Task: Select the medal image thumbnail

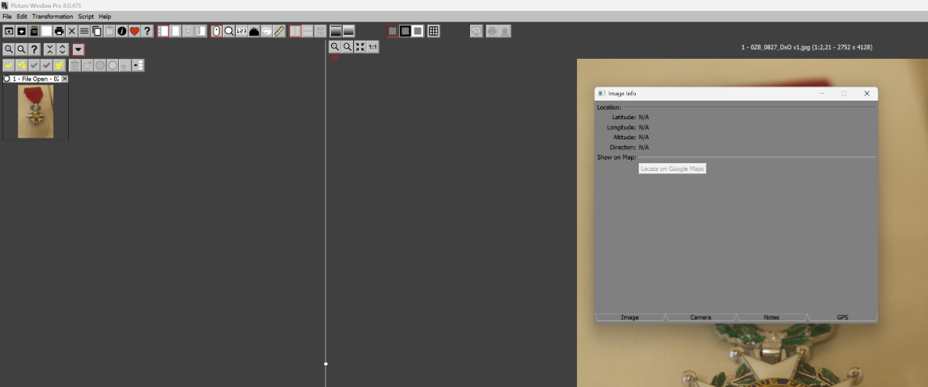Action: click(x=36, y=111)
